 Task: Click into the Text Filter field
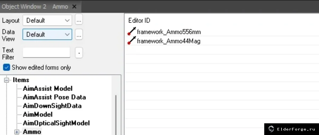click(47, 52)
